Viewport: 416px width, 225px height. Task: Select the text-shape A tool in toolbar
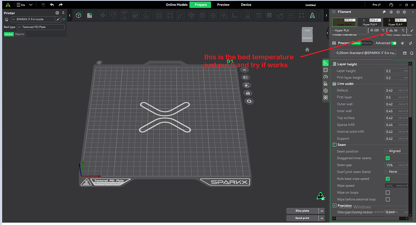[x=312, y=15]
